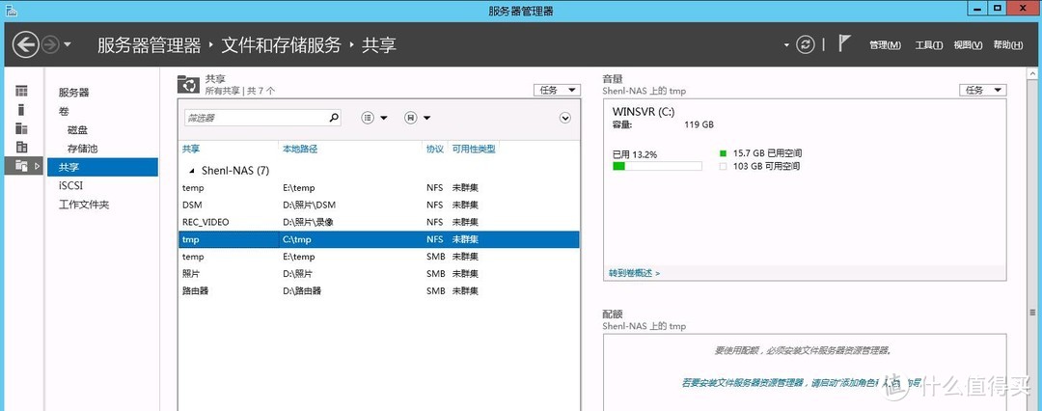Open the list view options dropdown
The height and width of the screenshot is (411, 1042).
(374, 118)
